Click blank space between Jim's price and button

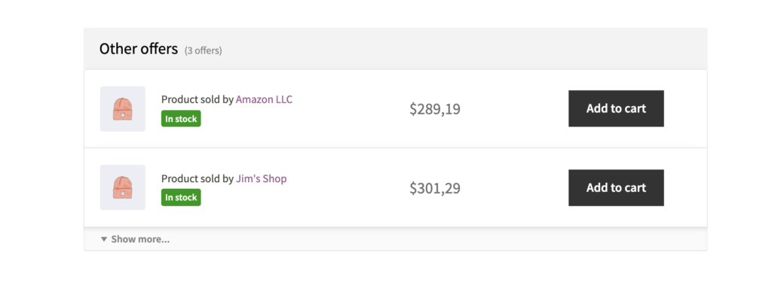(514, 188)
